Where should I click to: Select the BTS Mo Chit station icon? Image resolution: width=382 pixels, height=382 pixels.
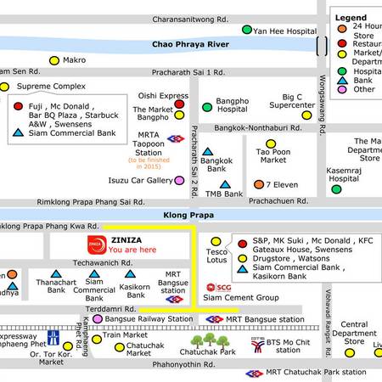257,345
